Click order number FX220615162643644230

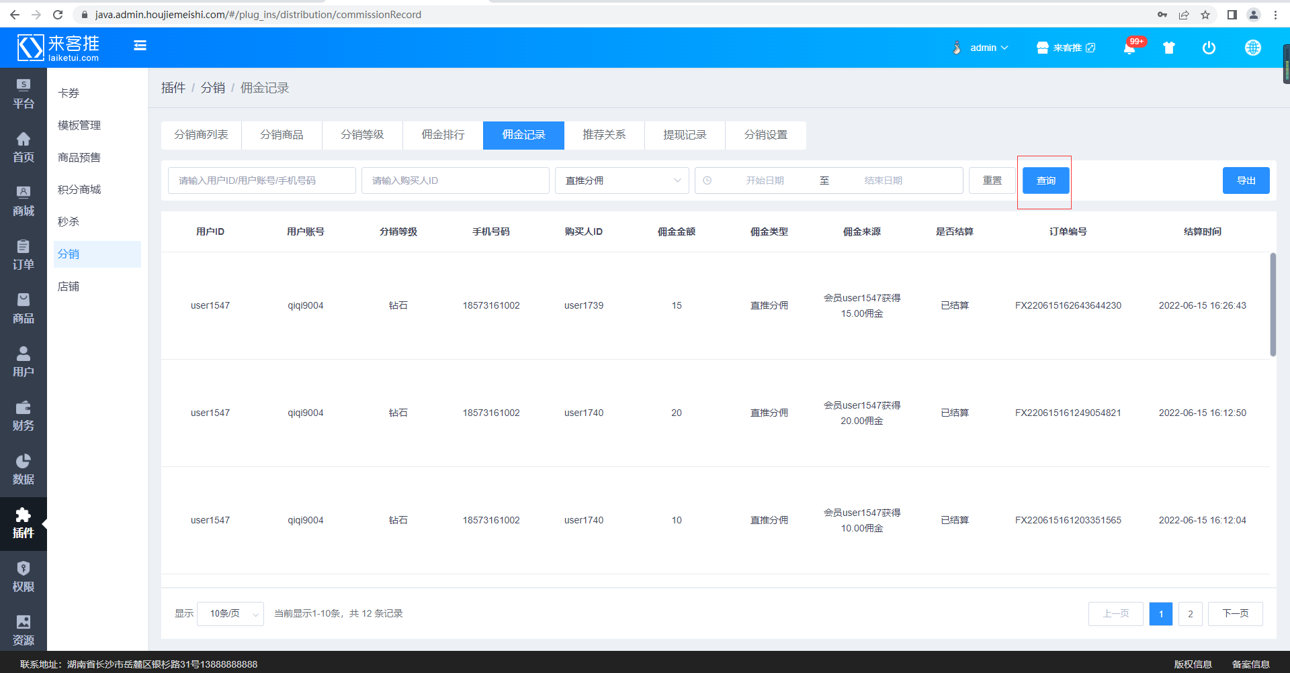pos(1068,305)
